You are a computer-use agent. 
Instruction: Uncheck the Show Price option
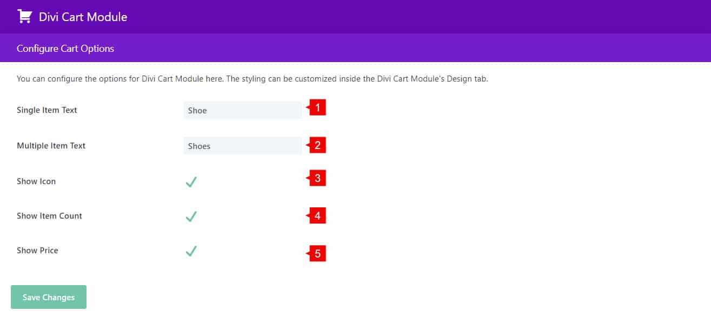point(191,251)
